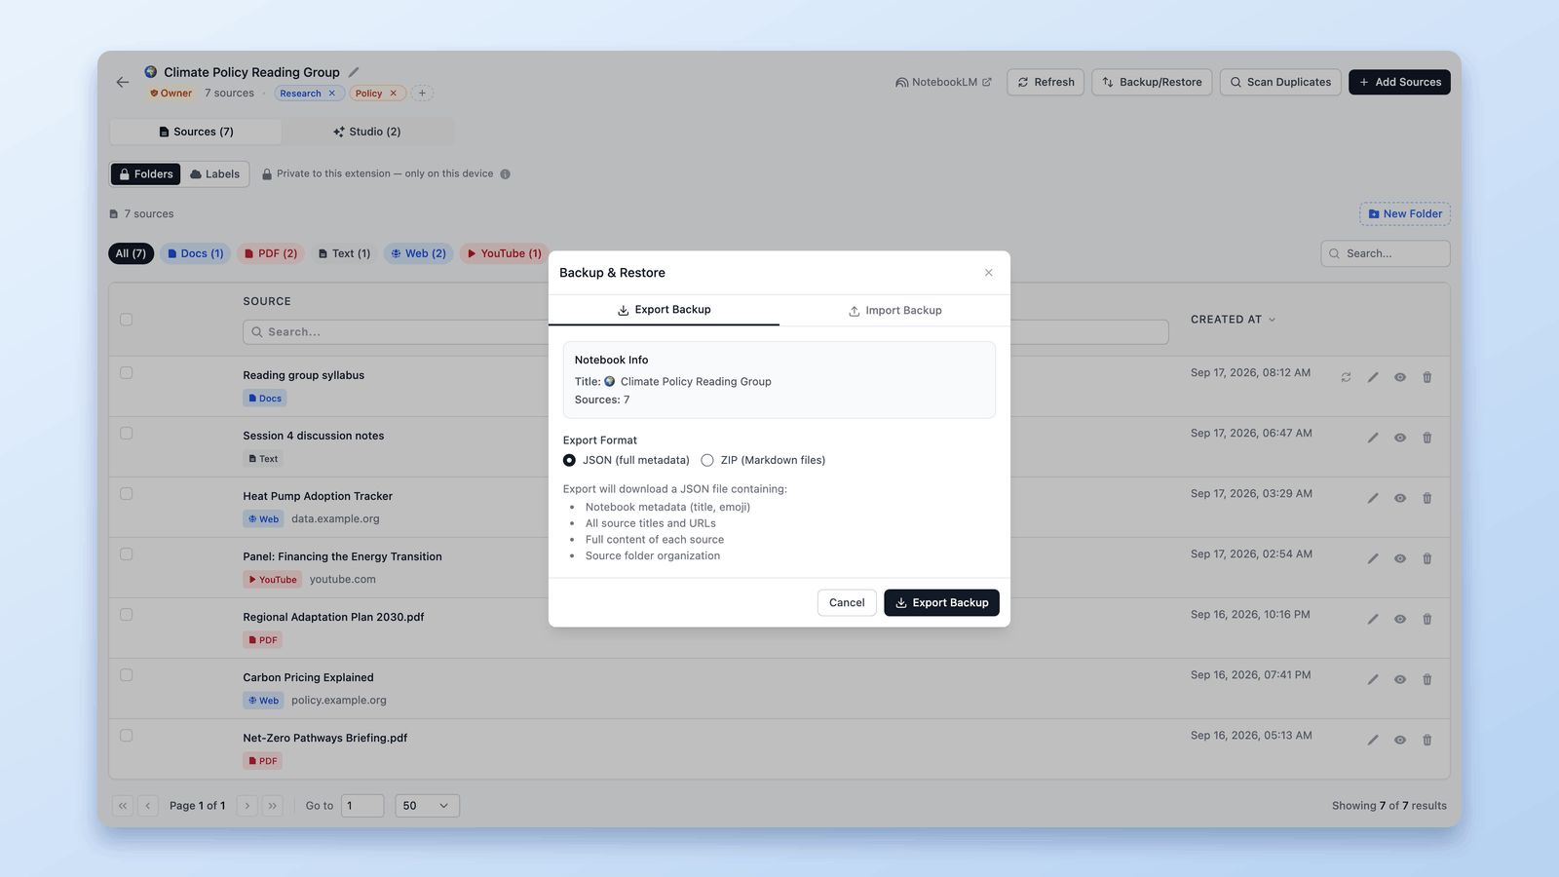Image resolution: width=1559 pixels, height=877 pixels.
Task: Create a New Folder
Action: pyautogui.click(x=1405, y=214)
